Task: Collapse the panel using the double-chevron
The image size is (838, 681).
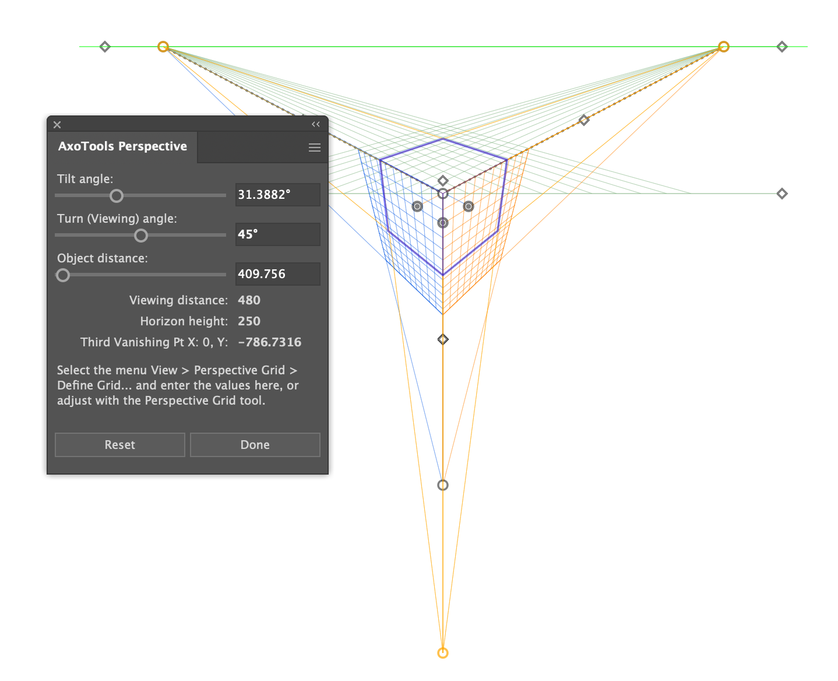Action: pos(316,124)
